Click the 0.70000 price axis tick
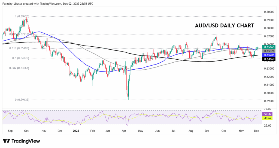The image size is (279, 148). click(269, 12)
